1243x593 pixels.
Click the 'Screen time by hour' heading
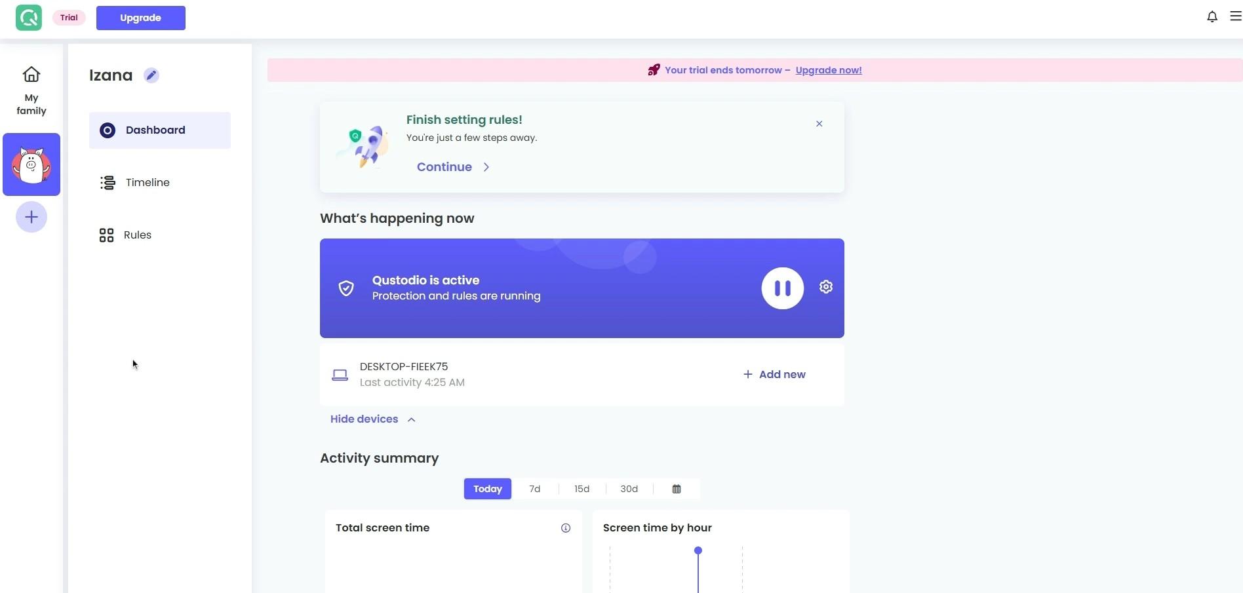click(658, 528)
